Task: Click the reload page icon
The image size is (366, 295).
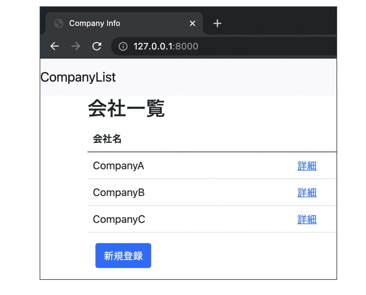Action: click(97, 46)
